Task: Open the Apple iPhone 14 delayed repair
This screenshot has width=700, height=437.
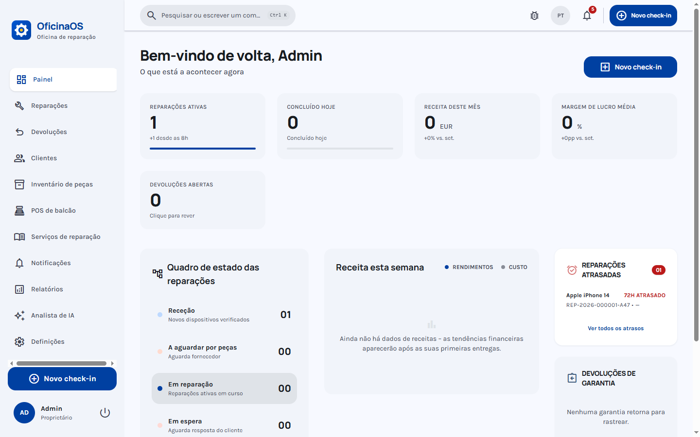Action: 615,300
